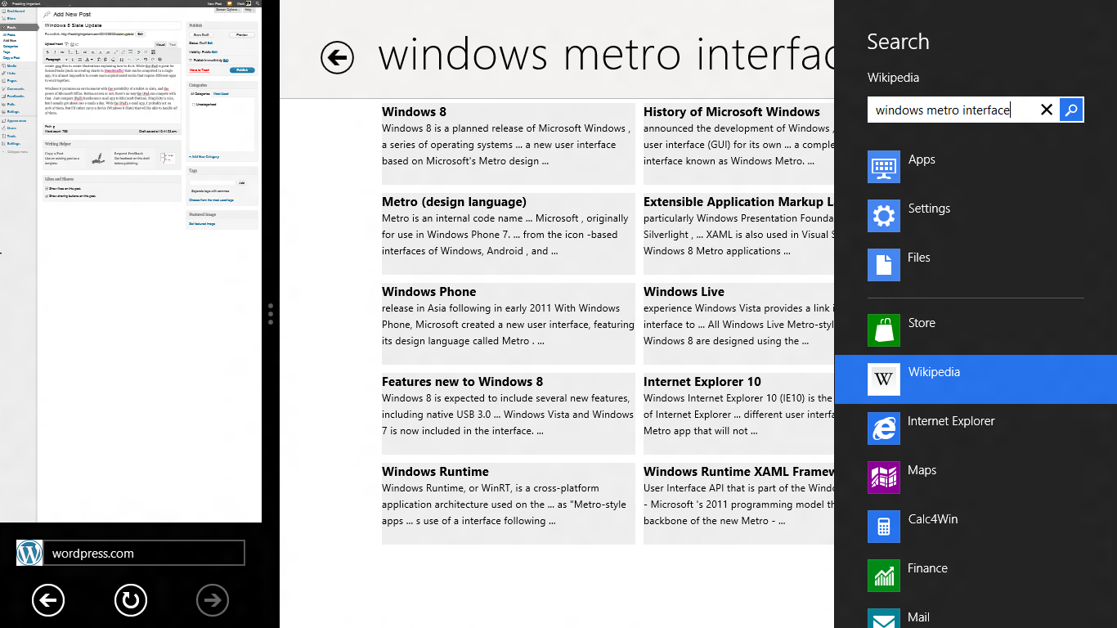Clear the search text with X
Image resolution: width=1117 pixels, height=628 pixels.
click(x=1046, y=110)
